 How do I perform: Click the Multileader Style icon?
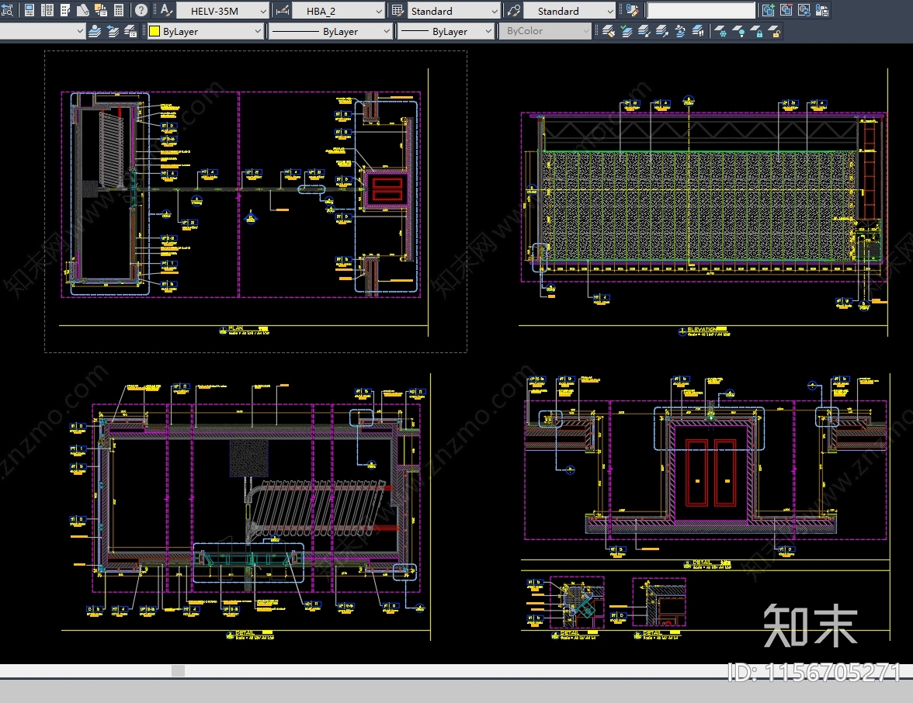pyautogui.click(x=513, y=11)
